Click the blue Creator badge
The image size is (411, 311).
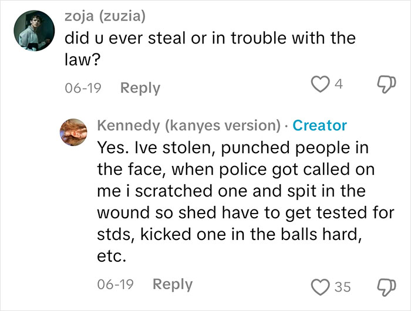pos(320,126)
